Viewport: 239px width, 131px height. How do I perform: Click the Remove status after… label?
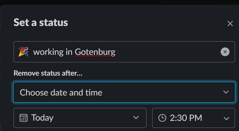(48, 73)
